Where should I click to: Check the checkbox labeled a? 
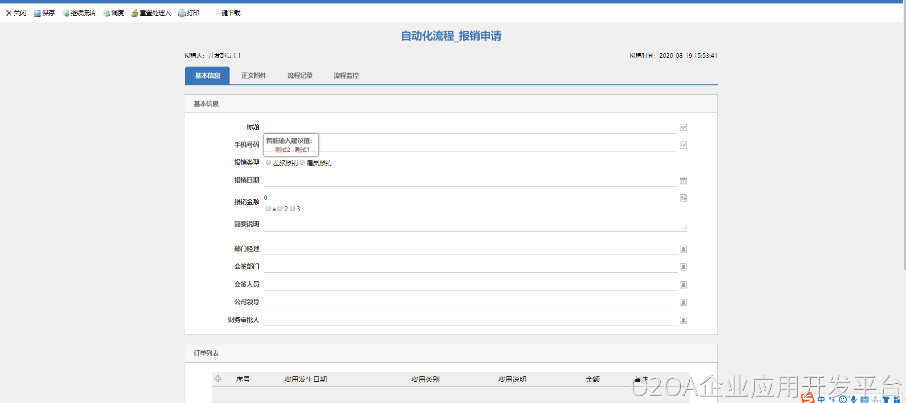[x=268, y=208]
